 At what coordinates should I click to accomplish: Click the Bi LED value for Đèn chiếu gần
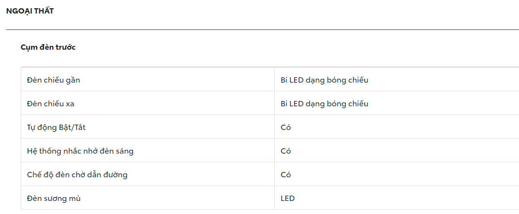(x=324, y=80)
